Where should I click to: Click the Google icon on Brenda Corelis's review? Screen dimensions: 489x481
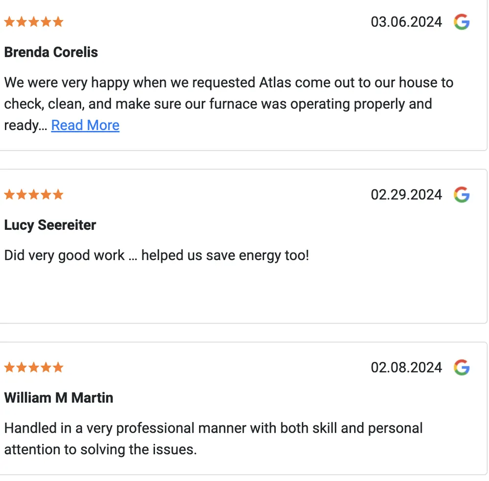point(462,22)
